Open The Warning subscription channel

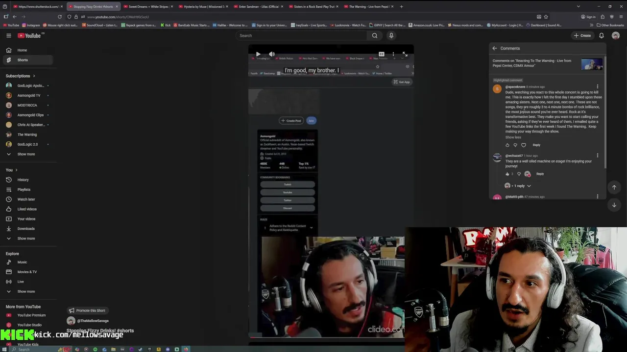[x=28, y=134]
